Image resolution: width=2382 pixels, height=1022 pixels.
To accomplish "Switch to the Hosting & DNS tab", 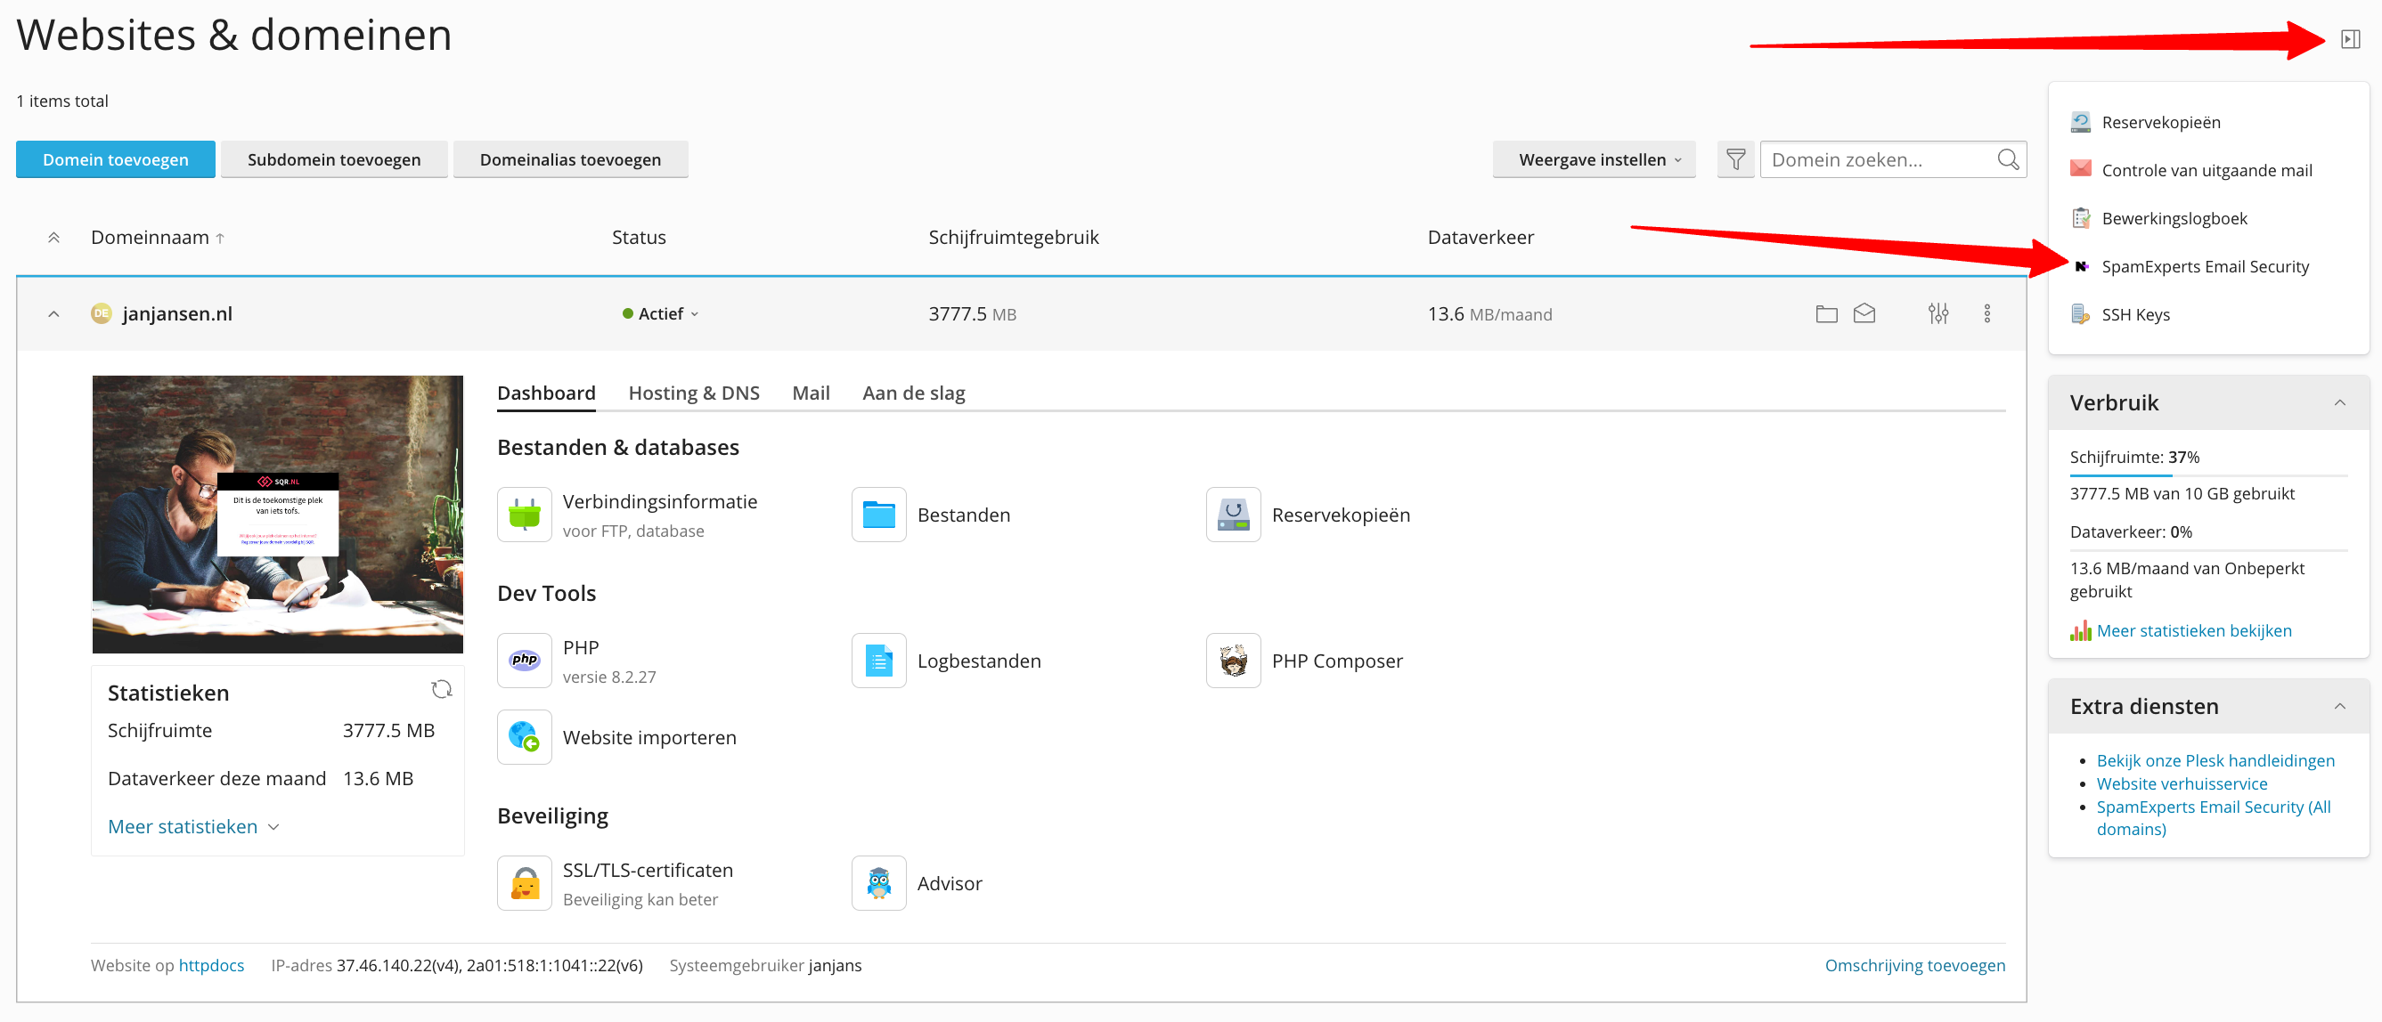I will pyautogui.click(x=694, y=393).
